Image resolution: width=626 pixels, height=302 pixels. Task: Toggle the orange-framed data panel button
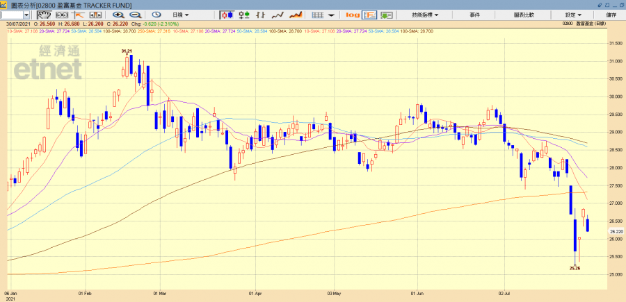click(x=369, y=15)
